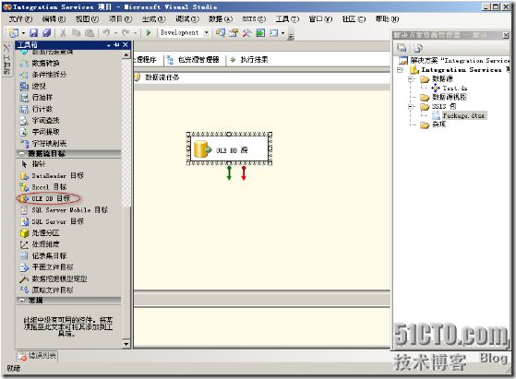Open the Solution Explorer toolbar icon

(x=221, y=32)
